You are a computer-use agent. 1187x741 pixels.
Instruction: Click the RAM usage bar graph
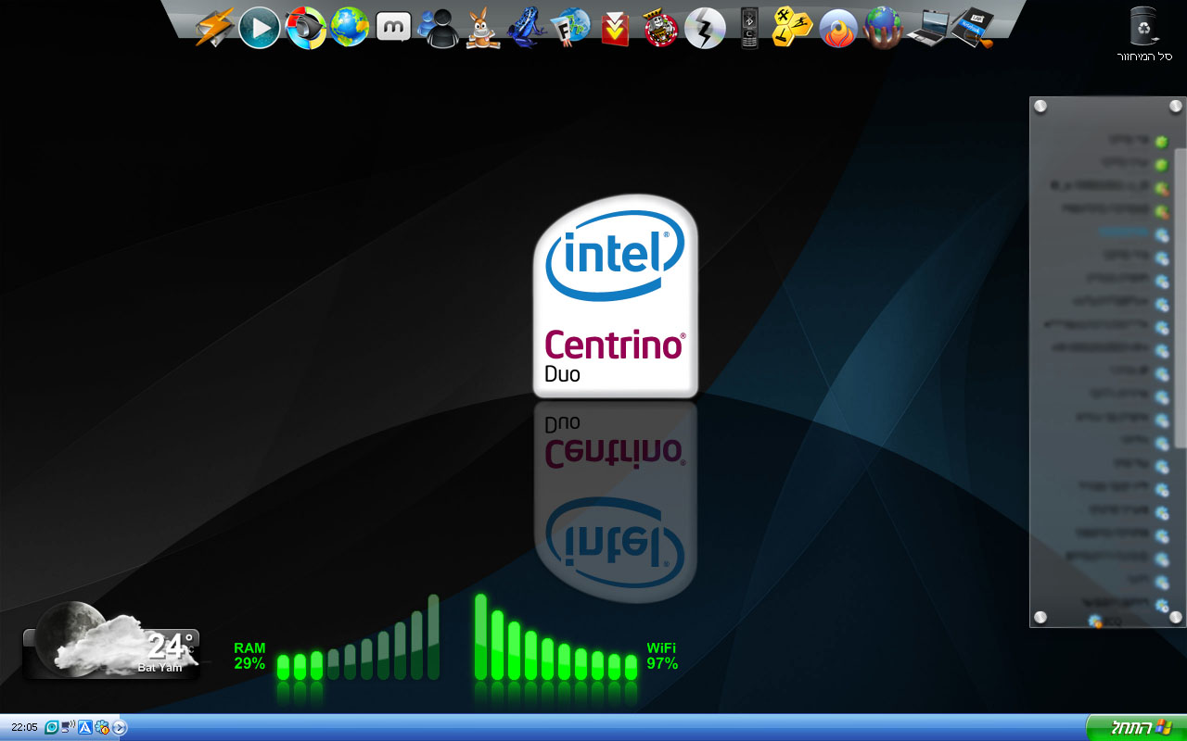[358, 637]
